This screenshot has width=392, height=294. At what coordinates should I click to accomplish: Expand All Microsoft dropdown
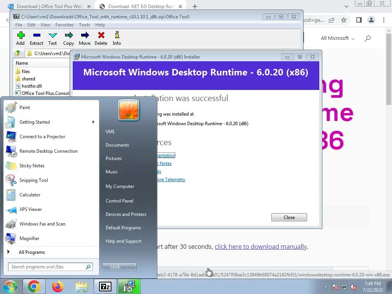[338, 38]
